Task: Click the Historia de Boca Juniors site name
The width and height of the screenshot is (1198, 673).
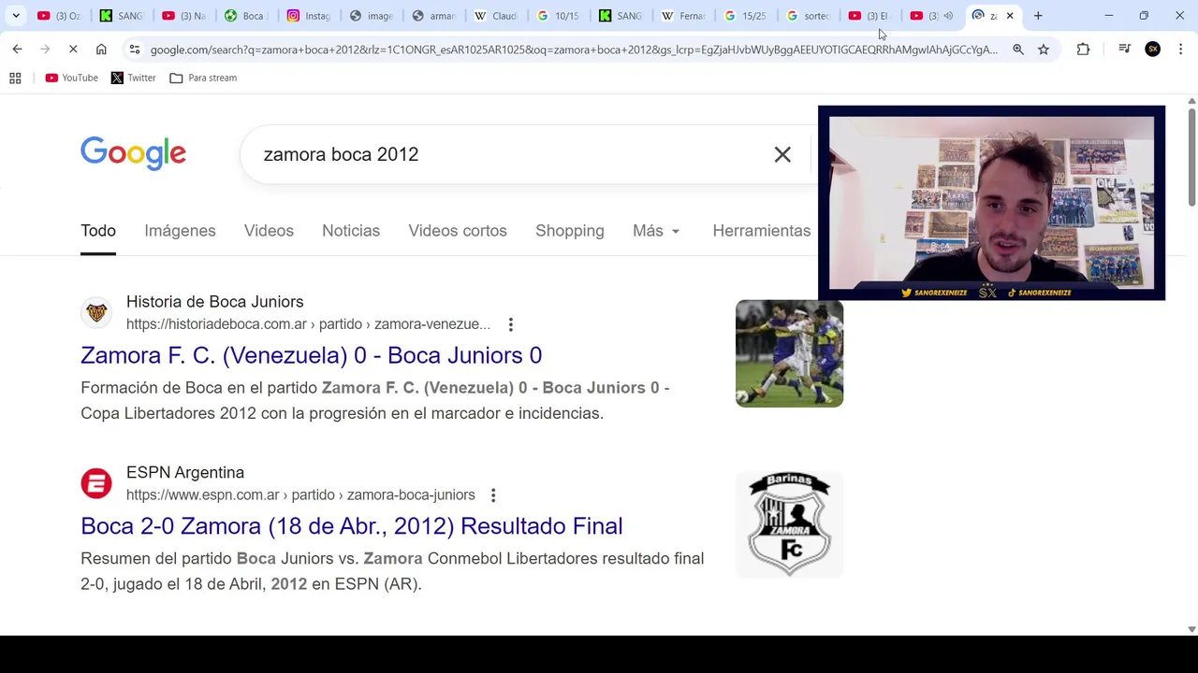Action: tap(215, 302)
